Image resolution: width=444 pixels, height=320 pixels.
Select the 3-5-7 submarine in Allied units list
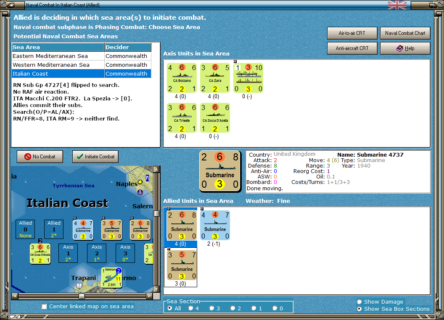tap(182, 265)
